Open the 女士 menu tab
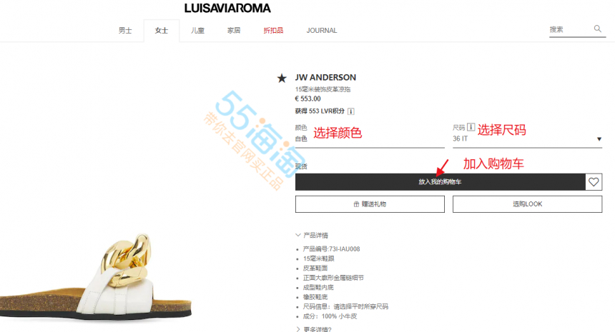 161,31
